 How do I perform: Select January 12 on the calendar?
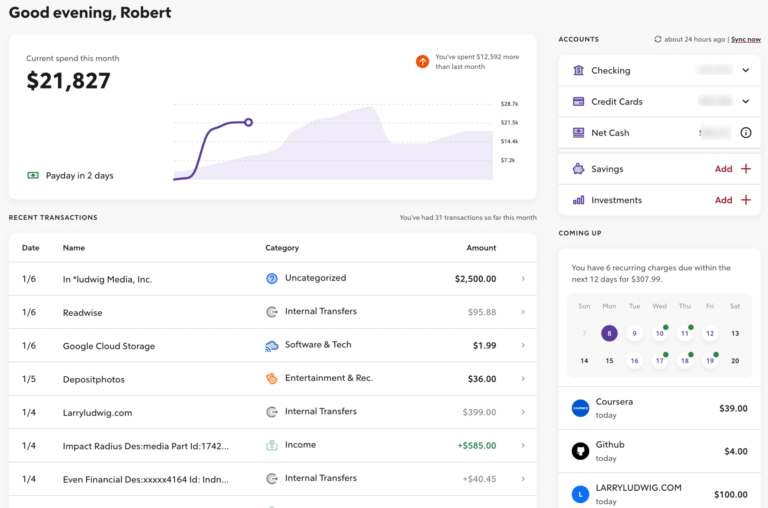pos(709,333)
